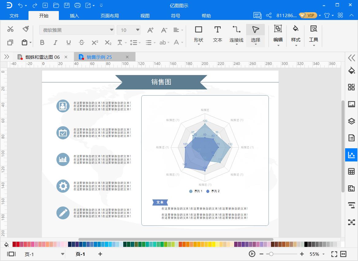Toggle strikethrough formatting

82,43
